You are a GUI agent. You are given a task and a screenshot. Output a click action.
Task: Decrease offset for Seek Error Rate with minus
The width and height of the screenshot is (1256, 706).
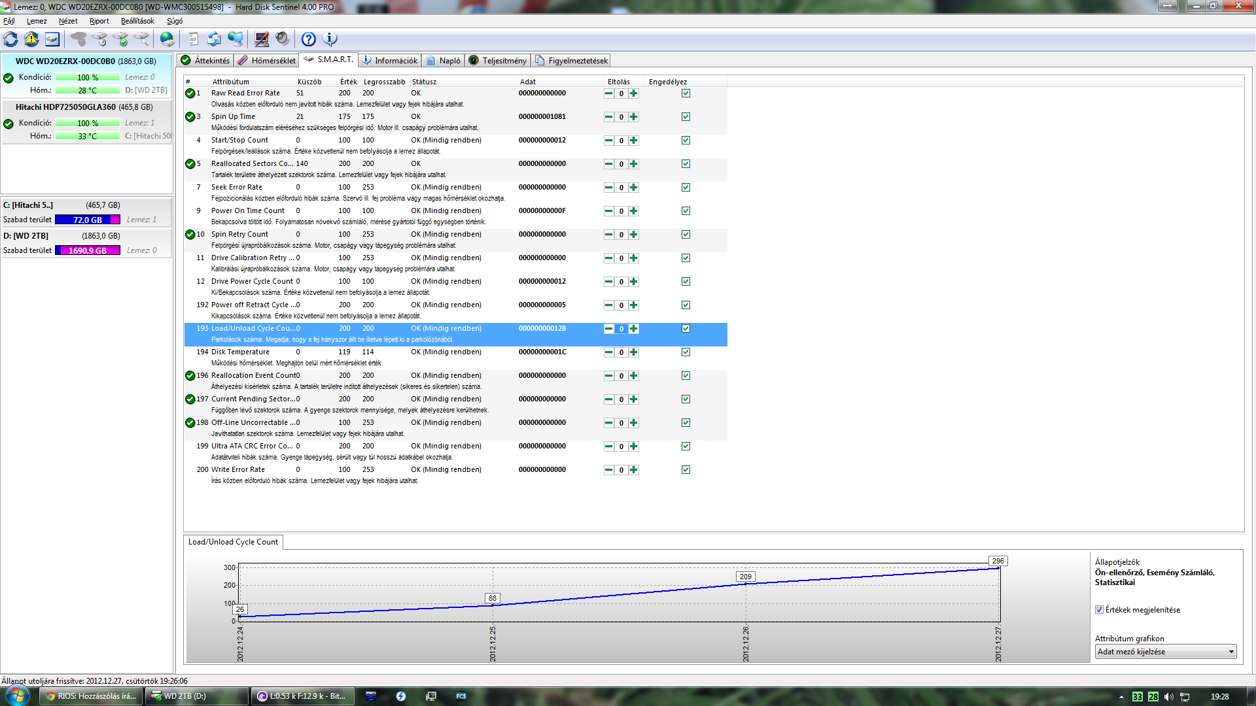608,188
